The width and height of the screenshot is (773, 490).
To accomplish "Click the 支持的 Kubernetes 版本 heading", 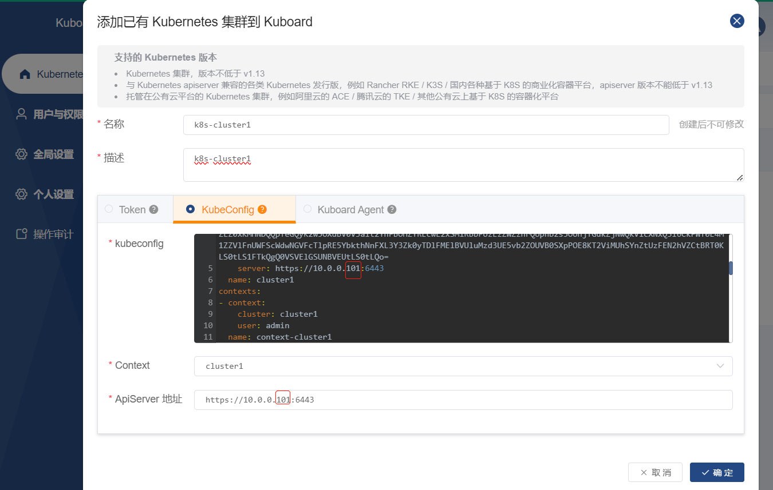I will 165,57.
